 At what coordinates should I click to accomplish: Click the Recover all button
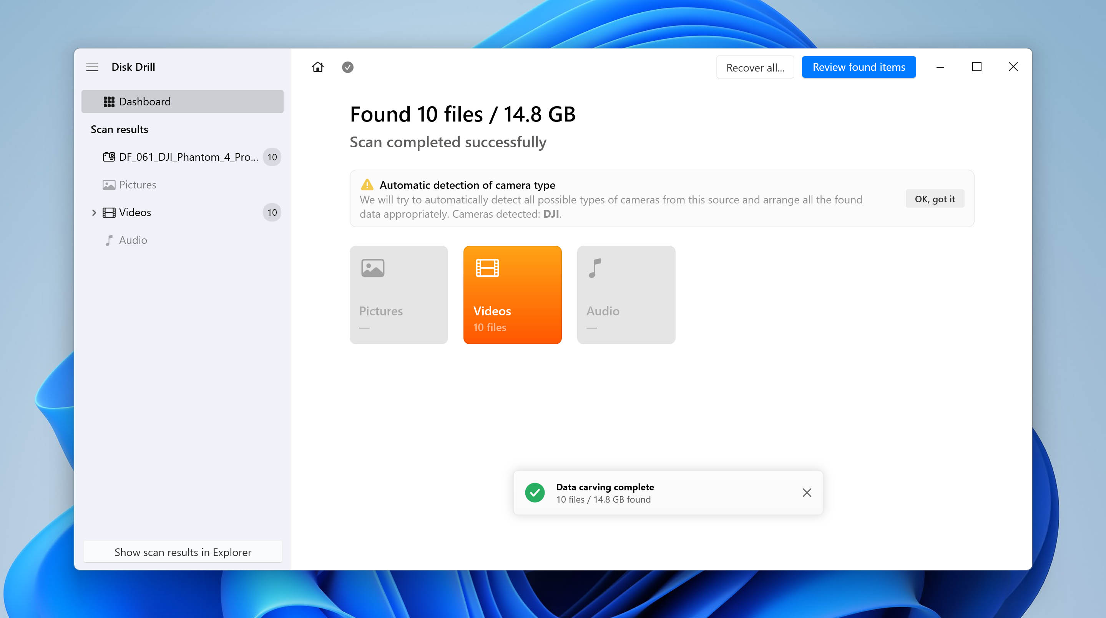coord(755,67)
